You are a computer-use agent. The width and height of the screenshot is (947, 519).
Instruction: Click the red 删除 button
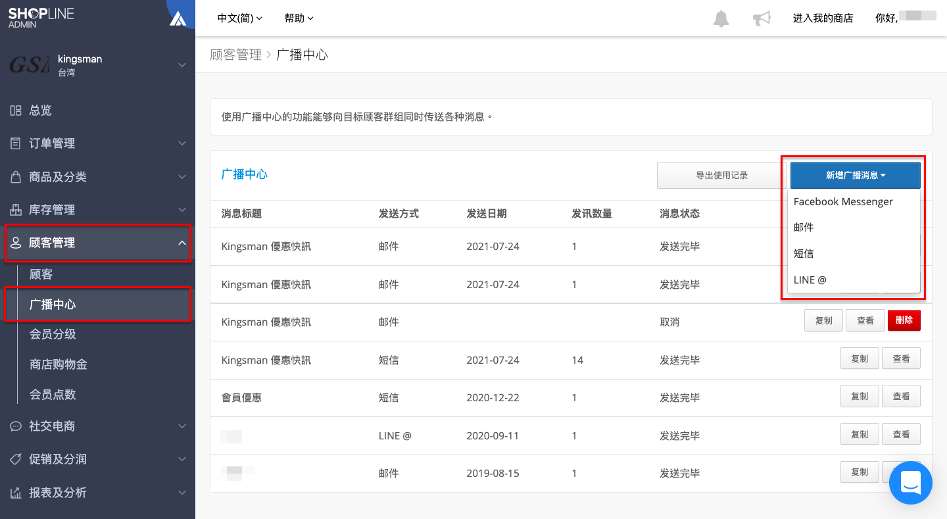click(904, 320)
